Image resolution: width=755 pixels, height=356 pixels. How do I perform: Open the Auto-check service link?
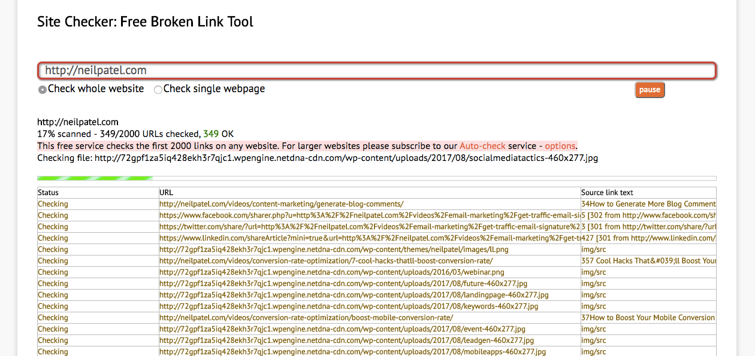[x=482, y=146]
